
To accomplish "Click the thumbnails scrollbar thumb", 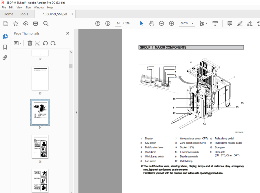I will pos(71,66).
